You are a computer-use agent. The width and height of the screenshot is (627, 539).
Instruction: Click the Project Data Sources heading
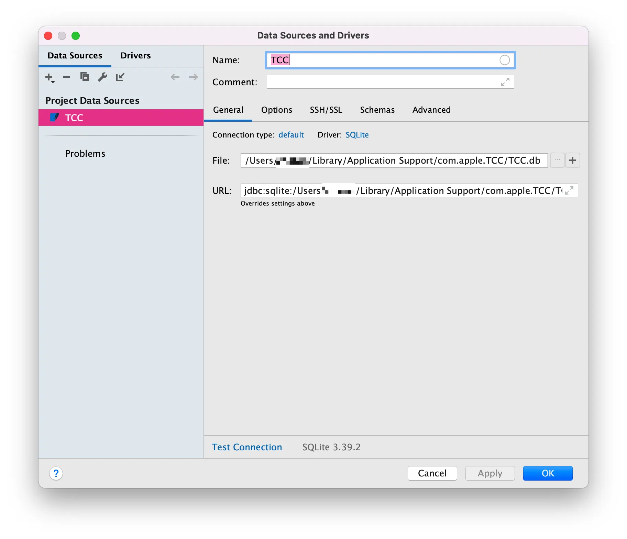pos(92,101)
